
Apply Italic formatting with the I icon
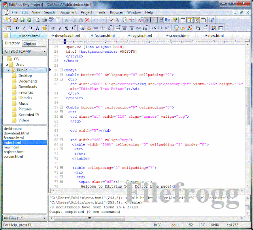(x=24, y=28)
